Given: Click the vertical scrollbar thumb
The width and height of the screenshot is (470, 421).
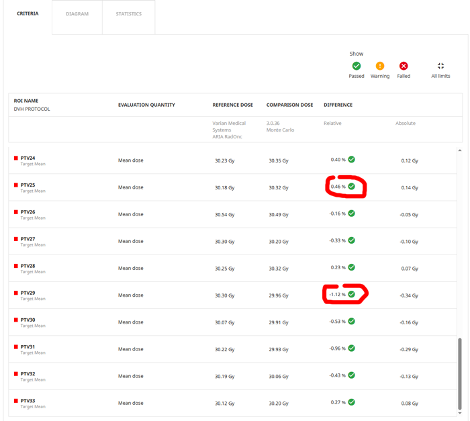Looking at the screenshot, I should click(460, 373).
